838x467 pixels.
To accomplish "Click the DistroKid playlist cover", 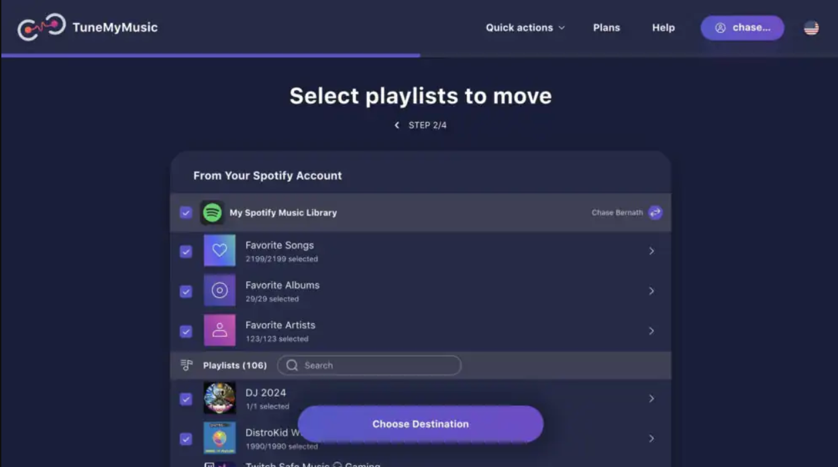I will pos(219,437).
